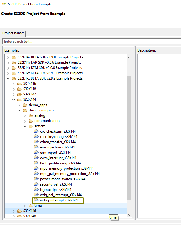Click the S32K142 folder icon
Screen dimensions: 181x225
click(x=19, y=95)
